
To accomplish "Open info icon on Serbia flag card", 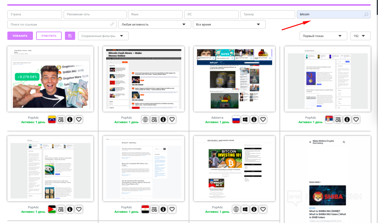I will tap(347, 120).
